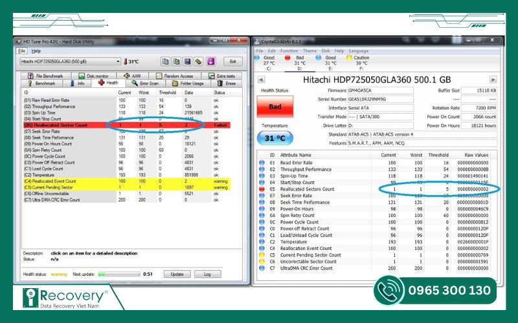The height and width of the screenshot is (323, 518).
Task: Open the Help menu in HD Tune
Action: pyautogui.click(x=36, y=51)
